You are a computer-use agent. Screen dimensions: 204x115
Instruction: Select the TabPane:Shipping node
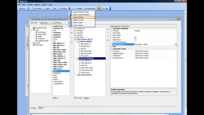tap(86, 58)
